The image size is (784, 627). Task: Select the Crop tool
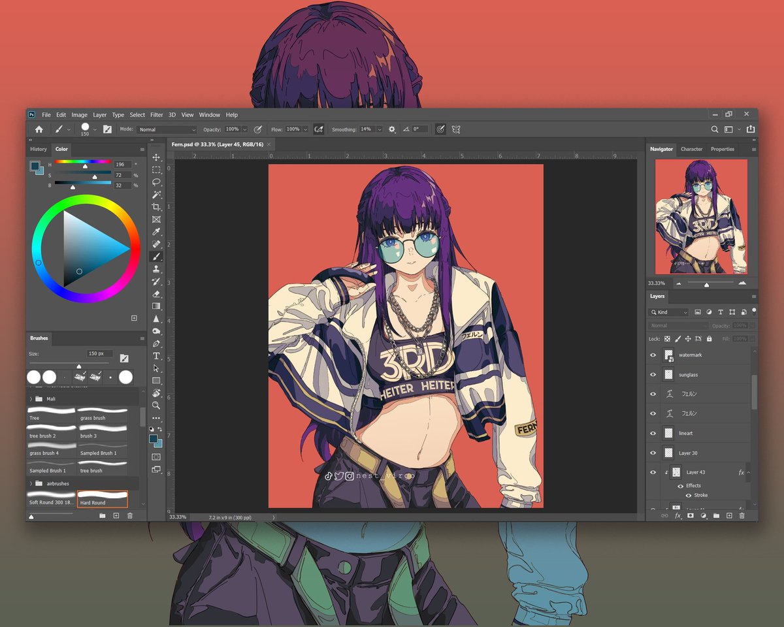point(156,207)
